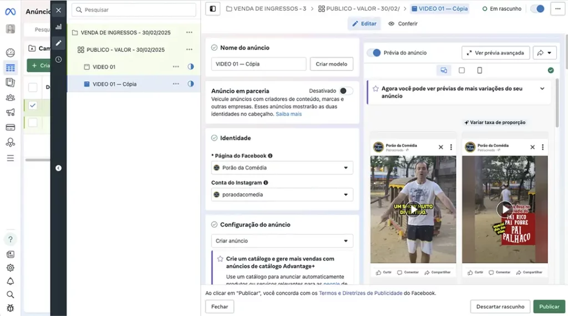The height and width of the screenshot is (316, 568).
Task: Switch to the Conferir tab
Action: click(x=403, y=24)
